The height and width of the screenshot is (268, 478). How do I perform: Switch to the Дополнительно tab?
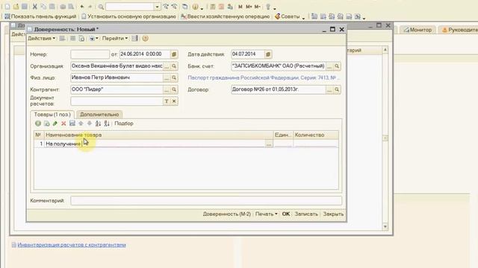pos(99,115)
